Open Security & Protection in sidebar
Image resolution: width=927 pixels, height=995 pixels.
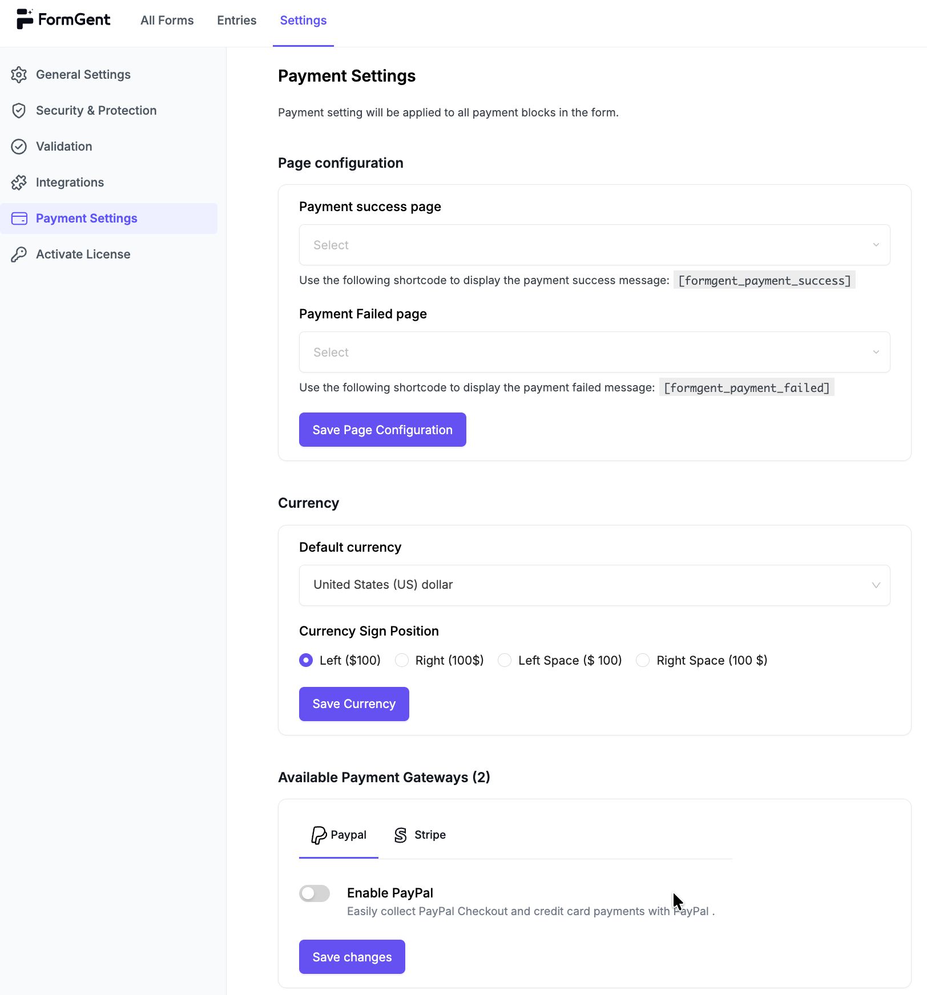108,111
